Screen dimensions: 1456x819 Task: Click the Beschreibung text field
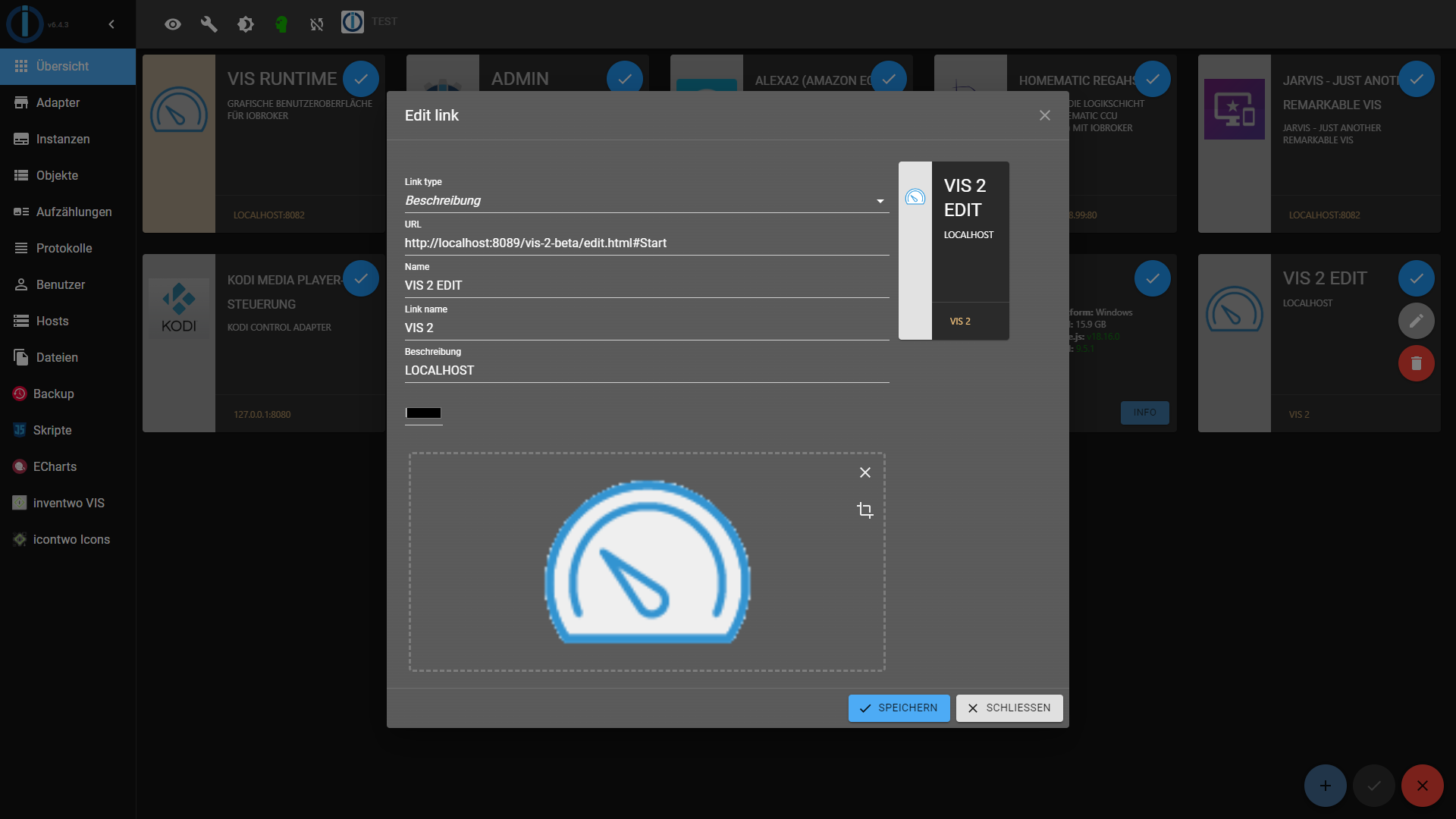(x=647, y=371)
